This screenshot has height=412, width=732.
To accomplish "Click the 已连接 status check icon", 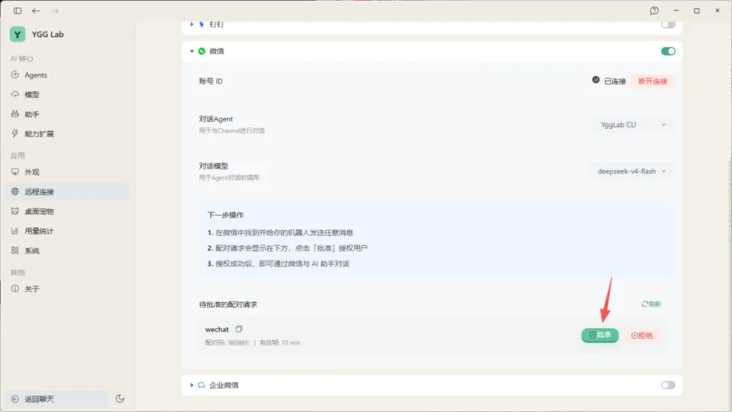I will (596, 80).
